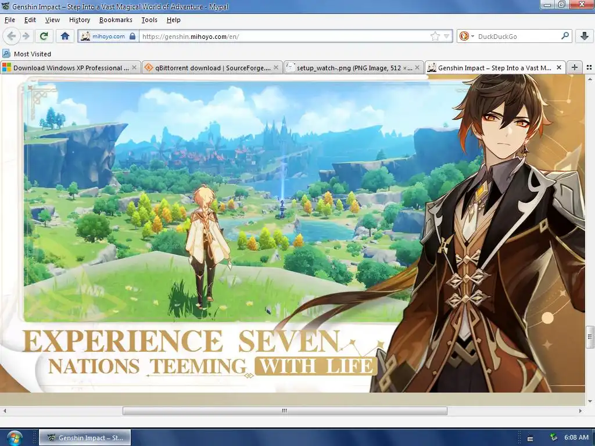The height and width of the screenshot is (446, 595).
Task: Select the Genshin Impact tab
Action: pos(495,67)
